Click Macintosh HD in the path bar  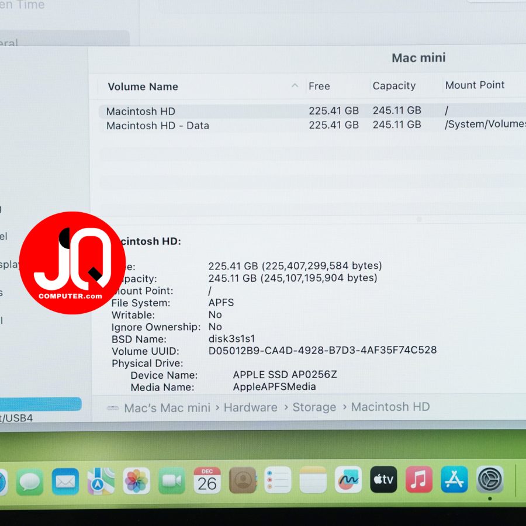tap(390, 407)
